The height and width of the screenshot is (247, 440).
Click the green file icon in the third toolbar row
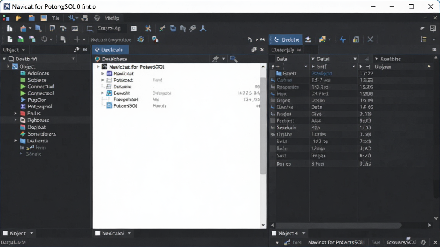tap(21, 39)
